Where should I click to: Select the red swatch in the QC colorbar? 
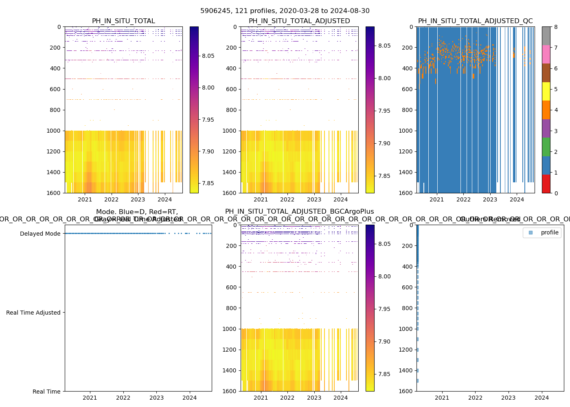(546, 184)
